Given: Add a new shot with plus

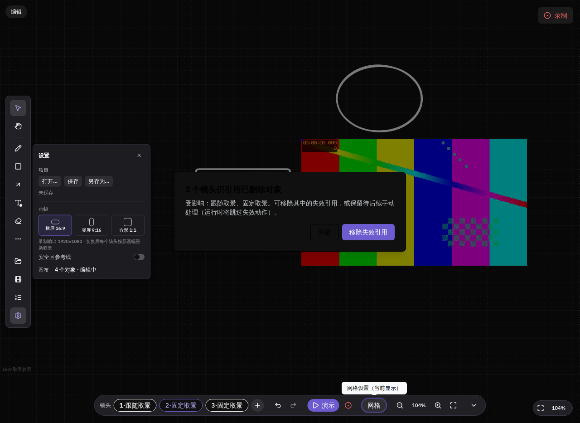Looking at the screenshot, I should click(257, 405).
